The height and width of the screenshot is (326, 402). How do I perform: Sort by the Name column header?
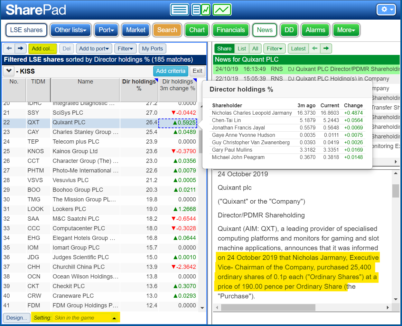pos(85,90)
